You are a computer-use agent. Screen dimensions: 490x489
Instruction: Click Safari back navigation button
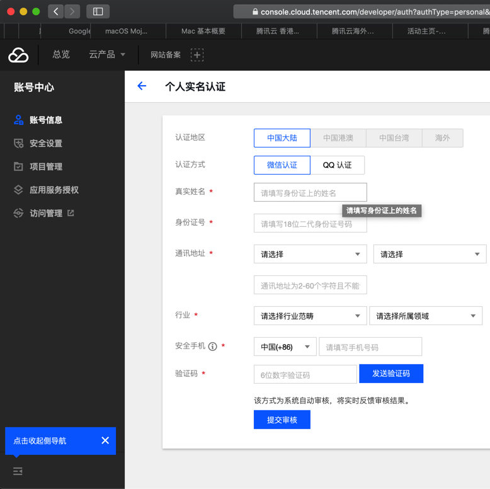click(55, 11)
